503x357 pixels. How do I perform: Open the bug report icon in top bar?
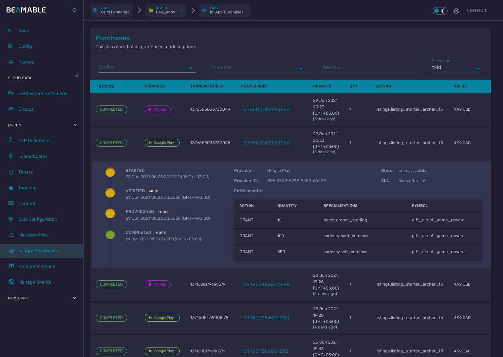456,10
